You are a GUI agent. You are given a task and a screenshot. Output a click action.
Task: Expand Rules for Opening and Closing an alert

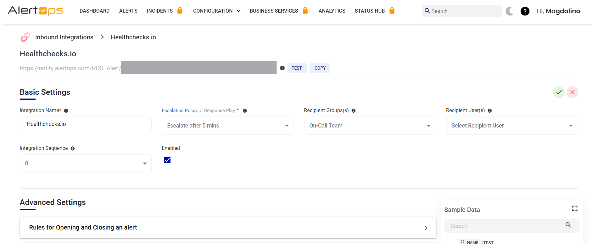[x=228, y=227]
